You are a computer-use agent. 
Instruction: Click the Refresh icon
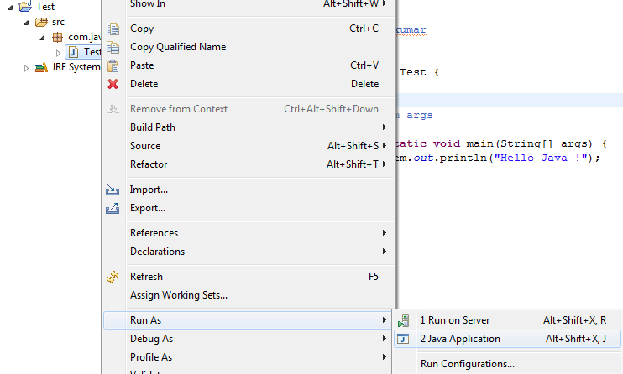[x=113, y=277]
